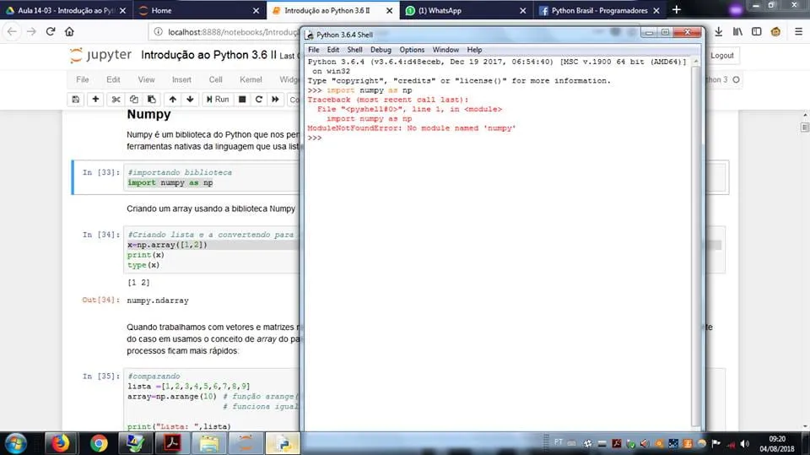
Task: Open a new browser tab
Action: tap(676, 10)
